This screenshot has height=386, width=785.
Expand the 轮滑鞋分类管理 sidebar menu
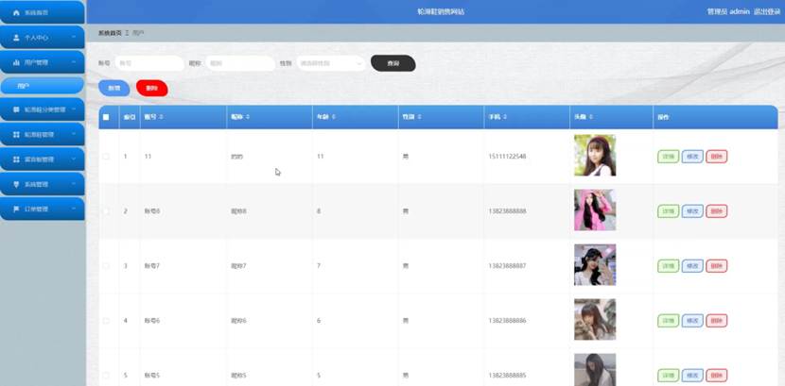coord(42,109)
